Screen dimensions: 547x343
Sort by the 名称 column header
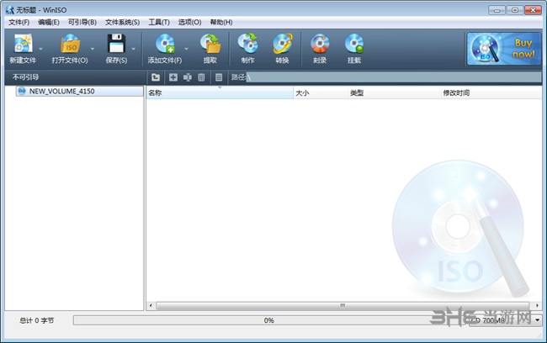(220, 93)
